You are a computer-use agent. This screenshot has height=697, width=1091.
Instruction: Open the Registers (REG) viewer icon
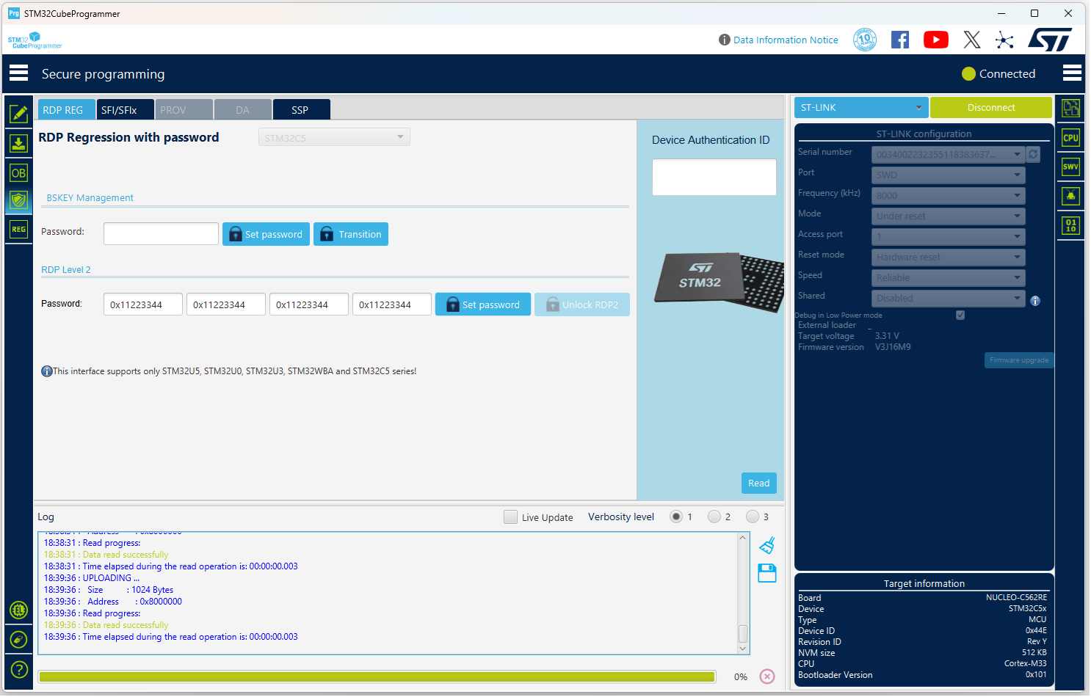pos(18,230)
